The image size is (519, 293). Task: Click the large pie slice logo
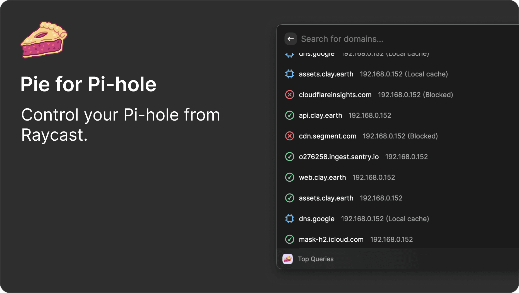(44, 40)
